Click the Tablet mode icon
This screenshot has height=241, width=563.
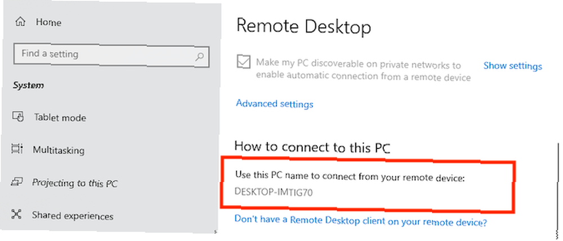point(18,117)
